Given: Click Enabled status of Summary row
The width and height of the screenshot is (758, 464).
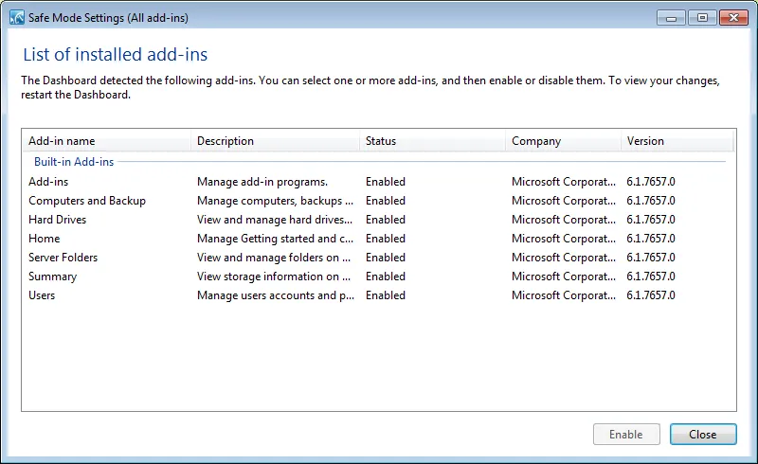Looking at the screenshot, I should 386,277.
